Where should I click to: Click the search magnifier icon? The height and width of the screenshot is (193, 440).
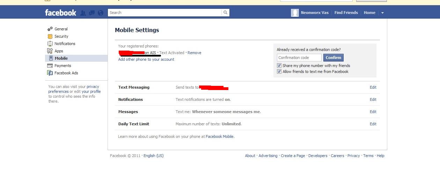coord(226,13)
